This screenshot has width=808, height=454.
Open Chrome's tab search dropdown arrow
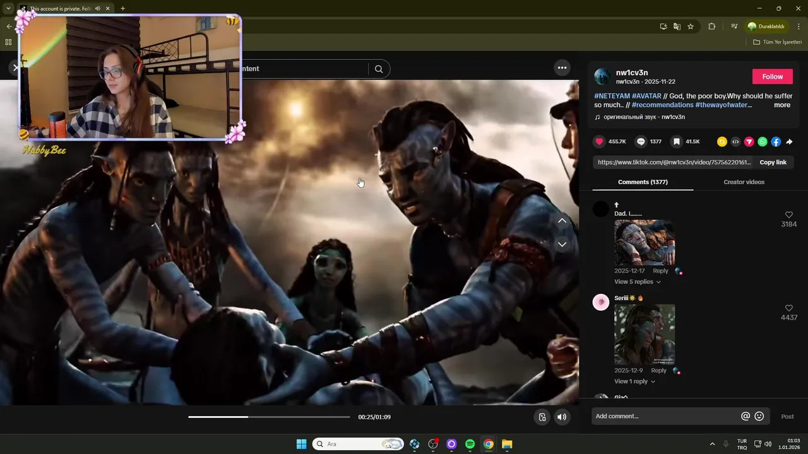coord(8,9)
